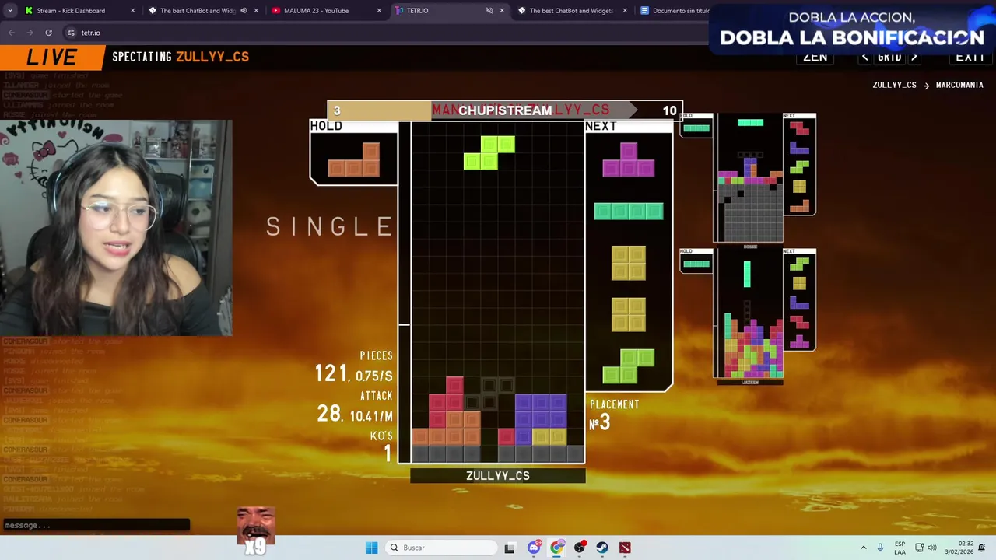
Task: Click the first yellow O piece in NEXT
Action: tap(629, 263)
